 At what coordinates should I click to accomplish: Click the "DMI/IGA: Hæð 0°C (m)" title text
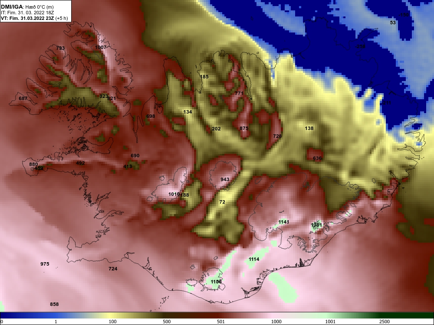click(x=28, y=7)
